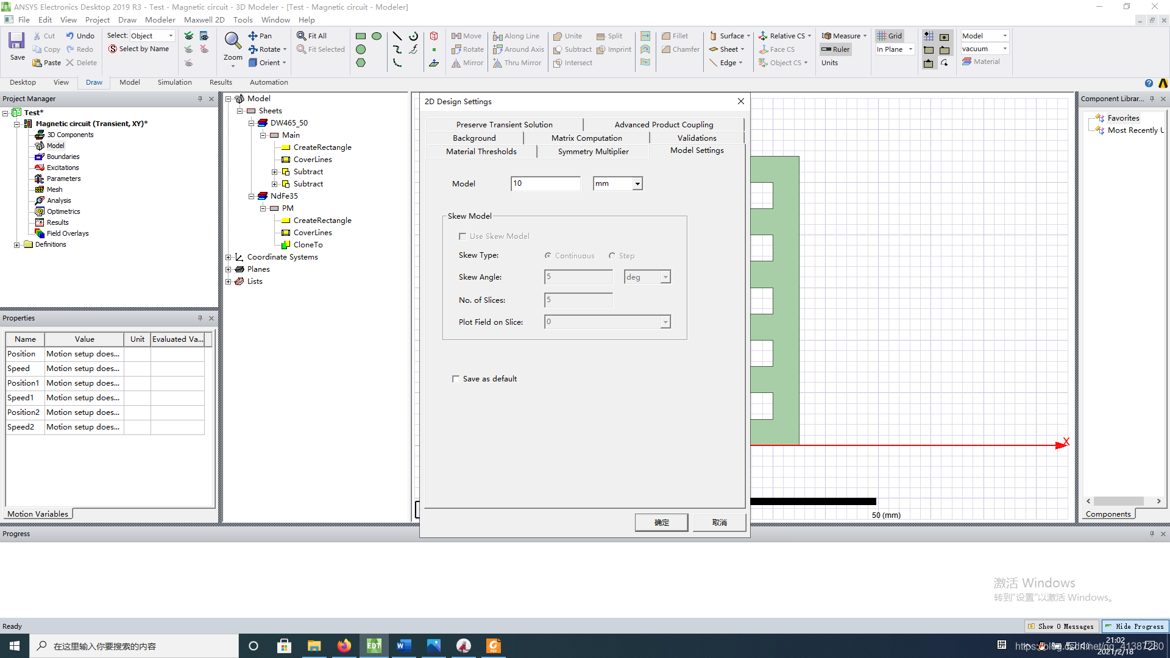Select the spline drawing tool
The height and width of the screenshot is (658, 1170).
pos(397,49)
